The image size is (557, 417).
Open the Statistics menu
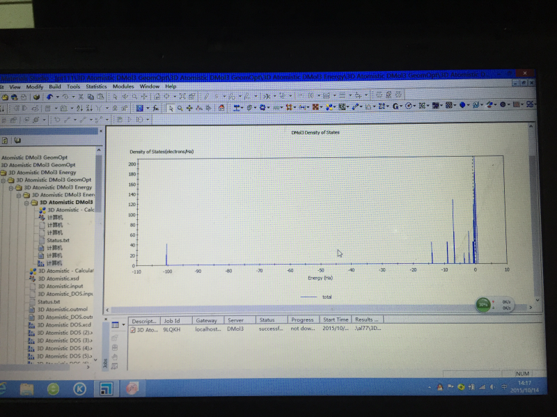pyautogui.click(x=96, y=86)
